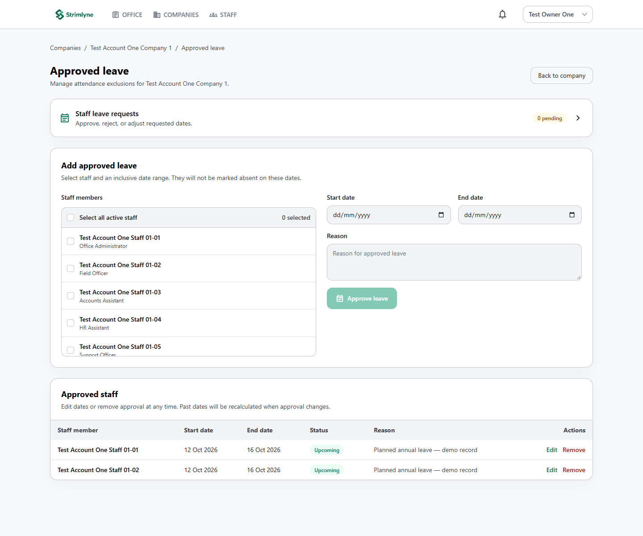Click Staff member column header
Viewport: 643px width, 536px height.
[78, 430]
